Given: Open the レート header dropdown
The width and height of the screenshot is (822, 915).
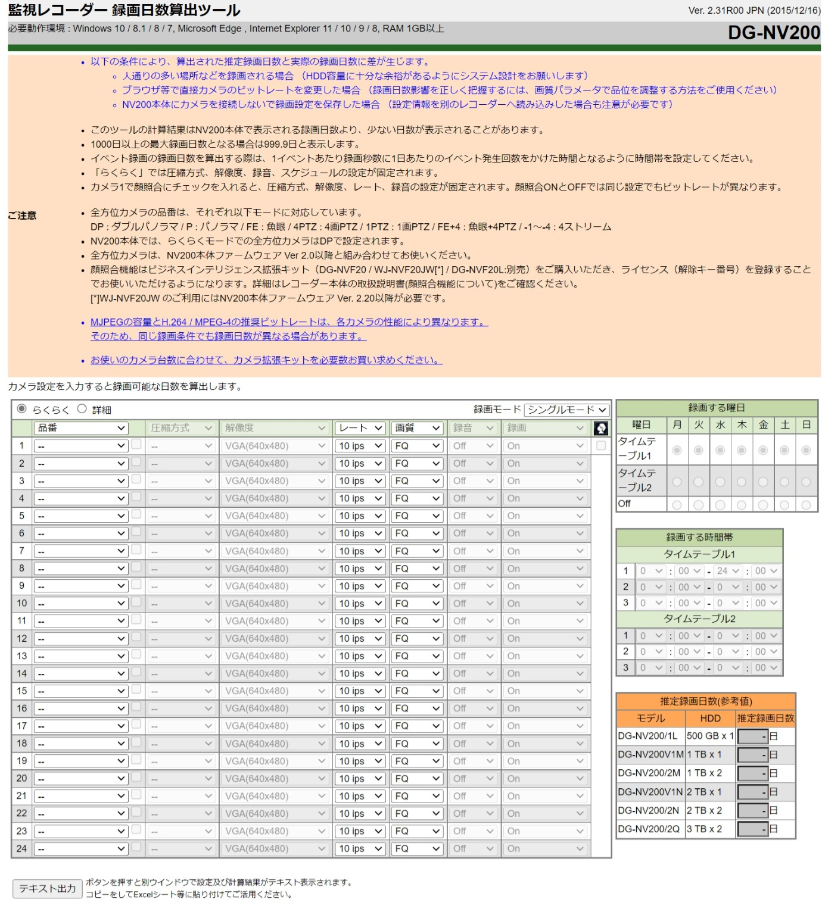Looking at the screenshot, I should click(360, 428).
